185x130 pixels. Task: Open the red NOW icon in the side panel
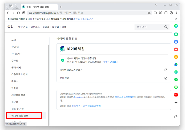click(176, 95)
